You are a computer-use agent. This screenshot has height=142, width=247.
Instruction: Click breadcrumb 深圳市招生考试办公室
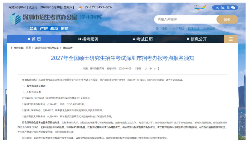point(47,48)
